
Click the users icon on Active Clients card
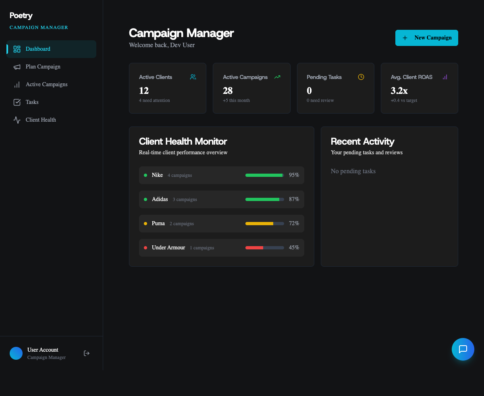193,77
